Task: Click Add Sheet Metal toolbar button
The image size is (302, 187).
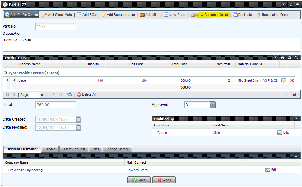Action: [57, 15]
